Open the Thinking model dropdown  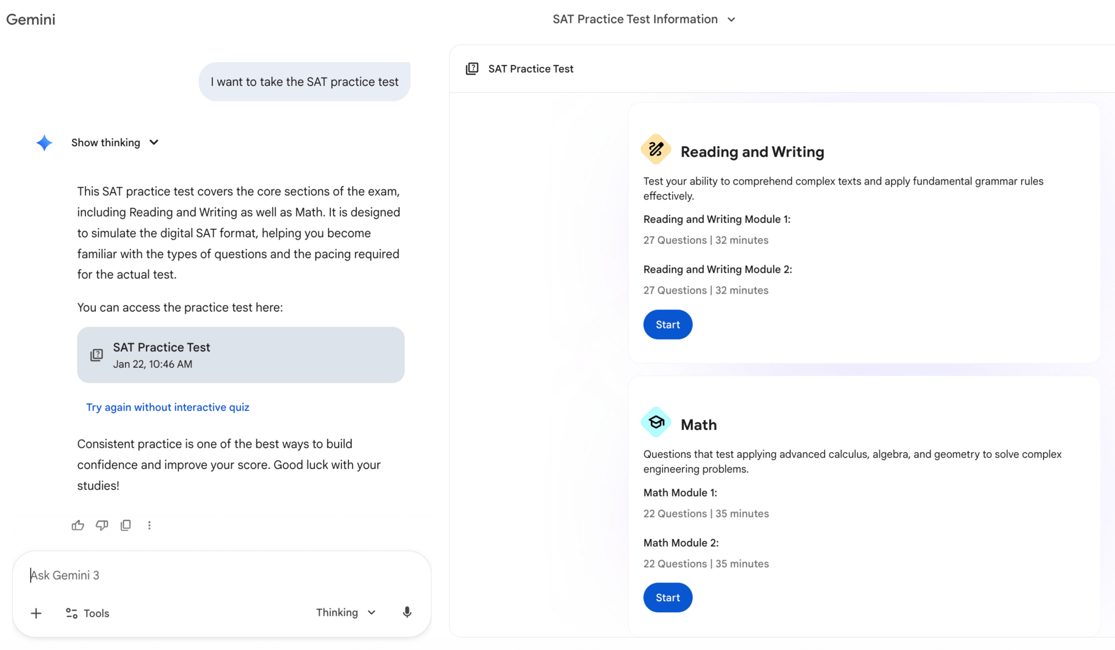pos(346,613)
